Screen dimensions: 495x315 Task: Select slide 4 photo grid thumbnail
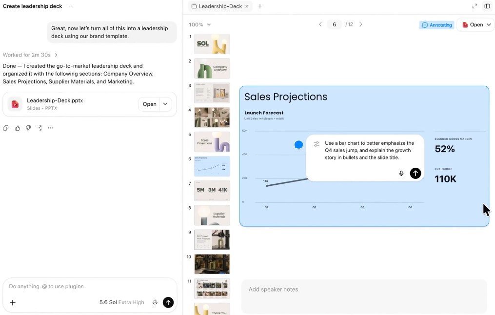pos(212,118)
